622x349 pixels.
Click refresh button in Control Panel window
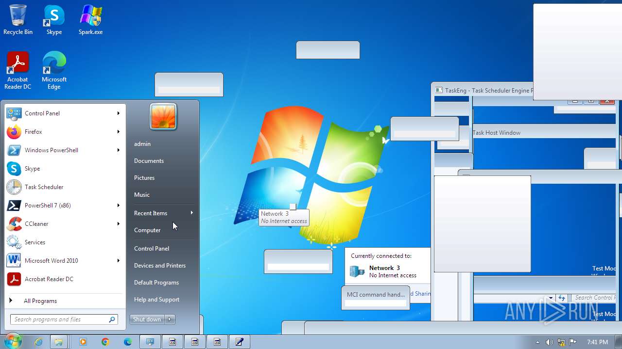tap(562, 298)
